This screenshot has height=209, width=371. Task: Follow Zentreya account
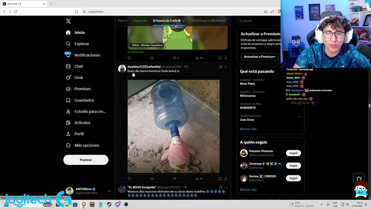tap(293, 165)
